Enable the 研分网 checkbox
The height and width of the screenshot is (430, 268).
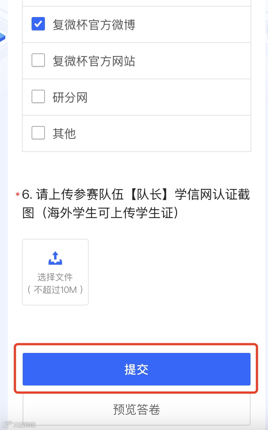click(38, 96)
